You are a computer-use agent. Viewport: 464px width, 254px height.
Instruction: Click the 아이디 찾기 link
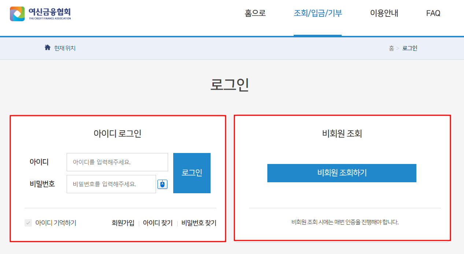(157, 223)
